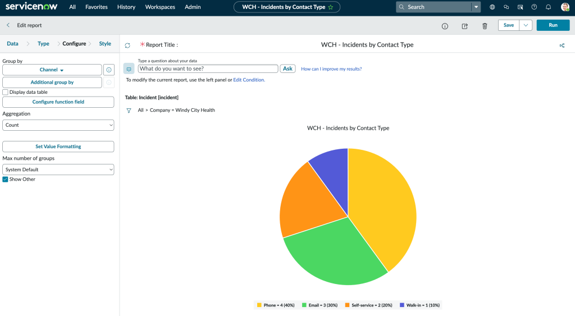Delete report with trash icon
The image size is (575, 316).
485,26
